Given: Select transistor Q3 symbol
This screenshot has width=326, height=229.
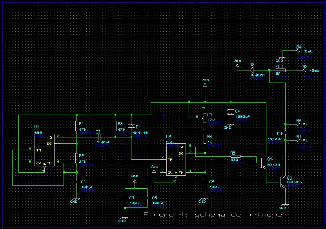Looking at the screenshot, I should [282, 182].
